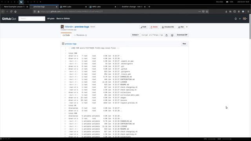Open the notifications bell icon

236,19
